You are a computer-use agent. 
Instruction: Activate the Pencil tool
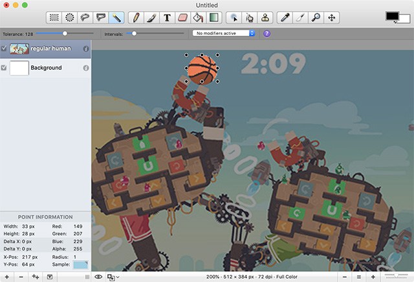tap(136, 17)
